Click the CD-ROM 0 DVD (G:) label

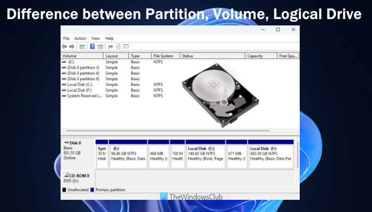pos(78,178)
